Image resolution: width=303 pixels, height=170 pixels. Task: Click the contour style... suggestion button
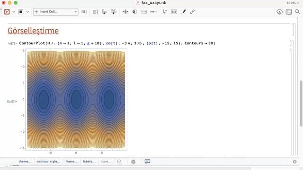(48, 161)
